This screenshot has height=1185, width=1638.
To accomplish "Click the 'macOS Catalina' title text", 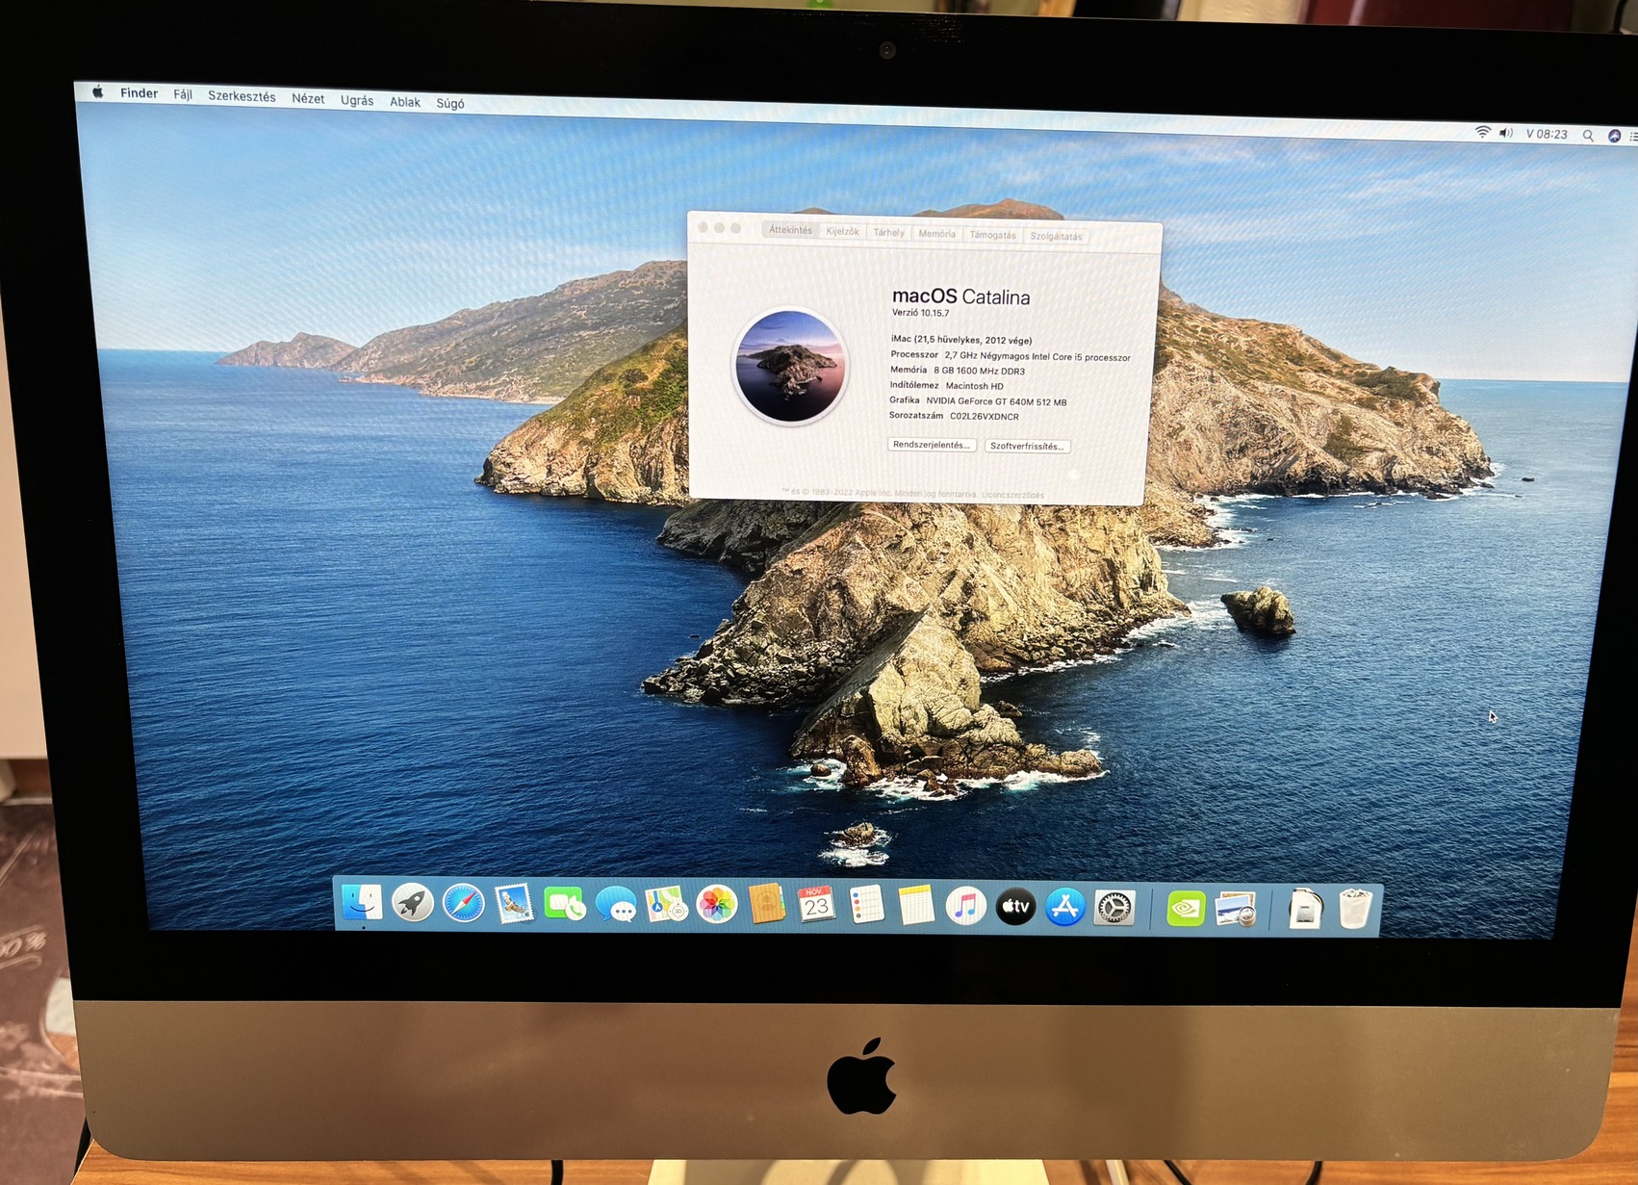I will pos(960,296).
